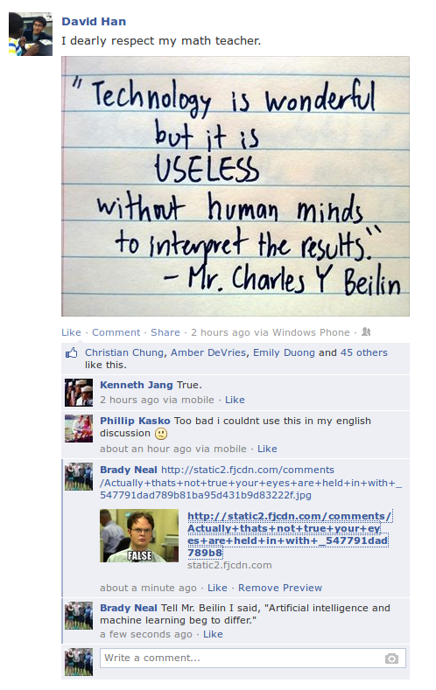Click the thumbs-up icon beside likers list
Image resolution: width=436 pixels, height=690 pixels.
pos(71,353)
